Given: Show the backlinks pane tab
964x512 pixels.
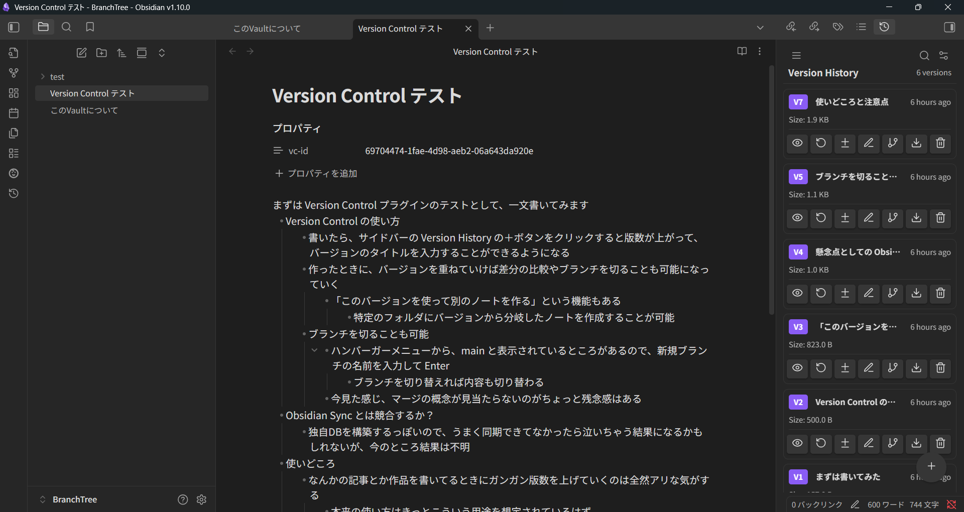Looking at the screenshot, I should click(x=791, y=27).
